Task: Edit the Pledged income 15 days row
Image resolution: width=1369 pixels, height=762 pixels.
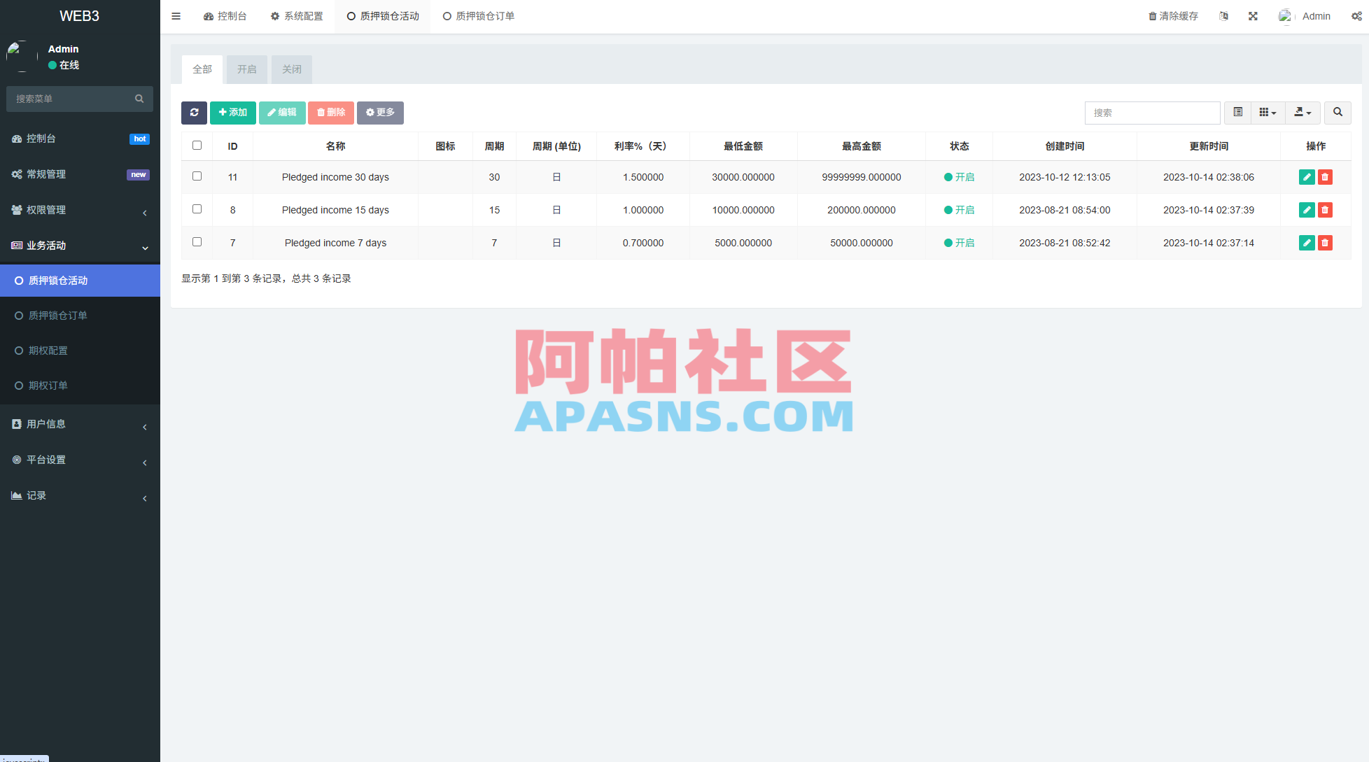Action: [x=1306, y=210]
